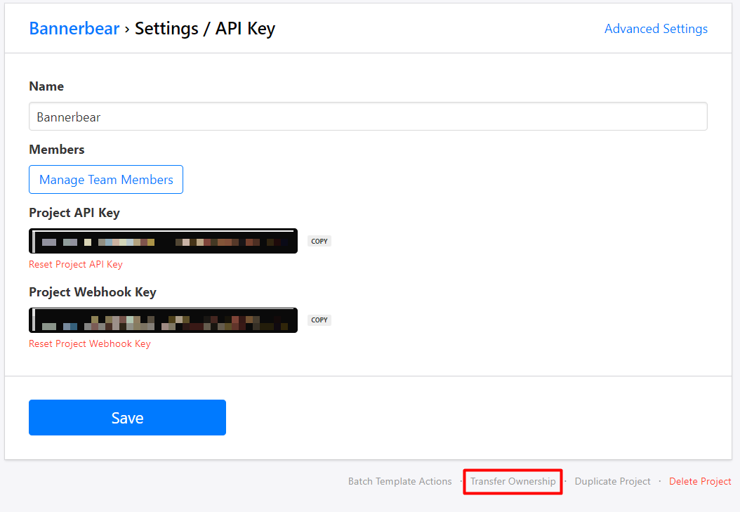Copy the Project Webhook Key

coord(319,320)
